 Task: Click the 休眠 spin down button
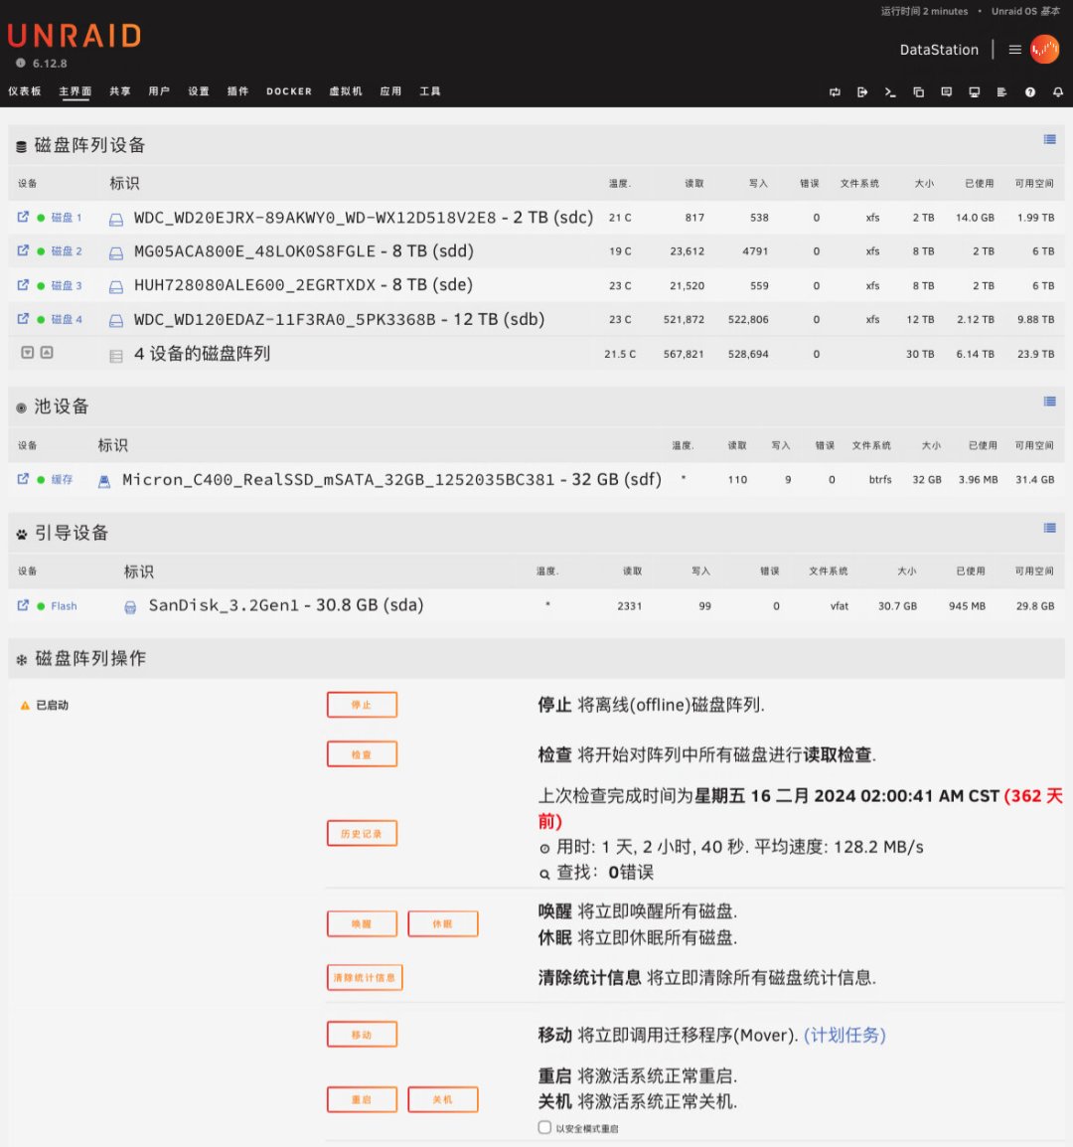(442, 924)
